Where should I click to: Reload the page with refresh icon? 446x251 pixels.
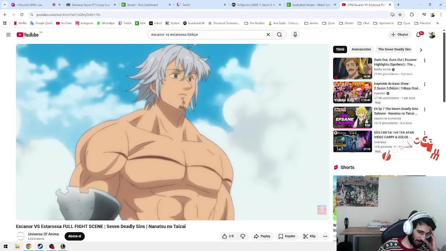tap(22, 15)
